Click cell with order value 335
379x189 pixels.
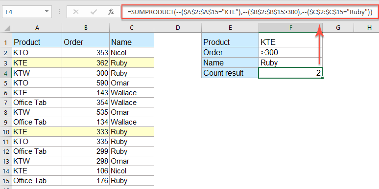click(86, 142)
